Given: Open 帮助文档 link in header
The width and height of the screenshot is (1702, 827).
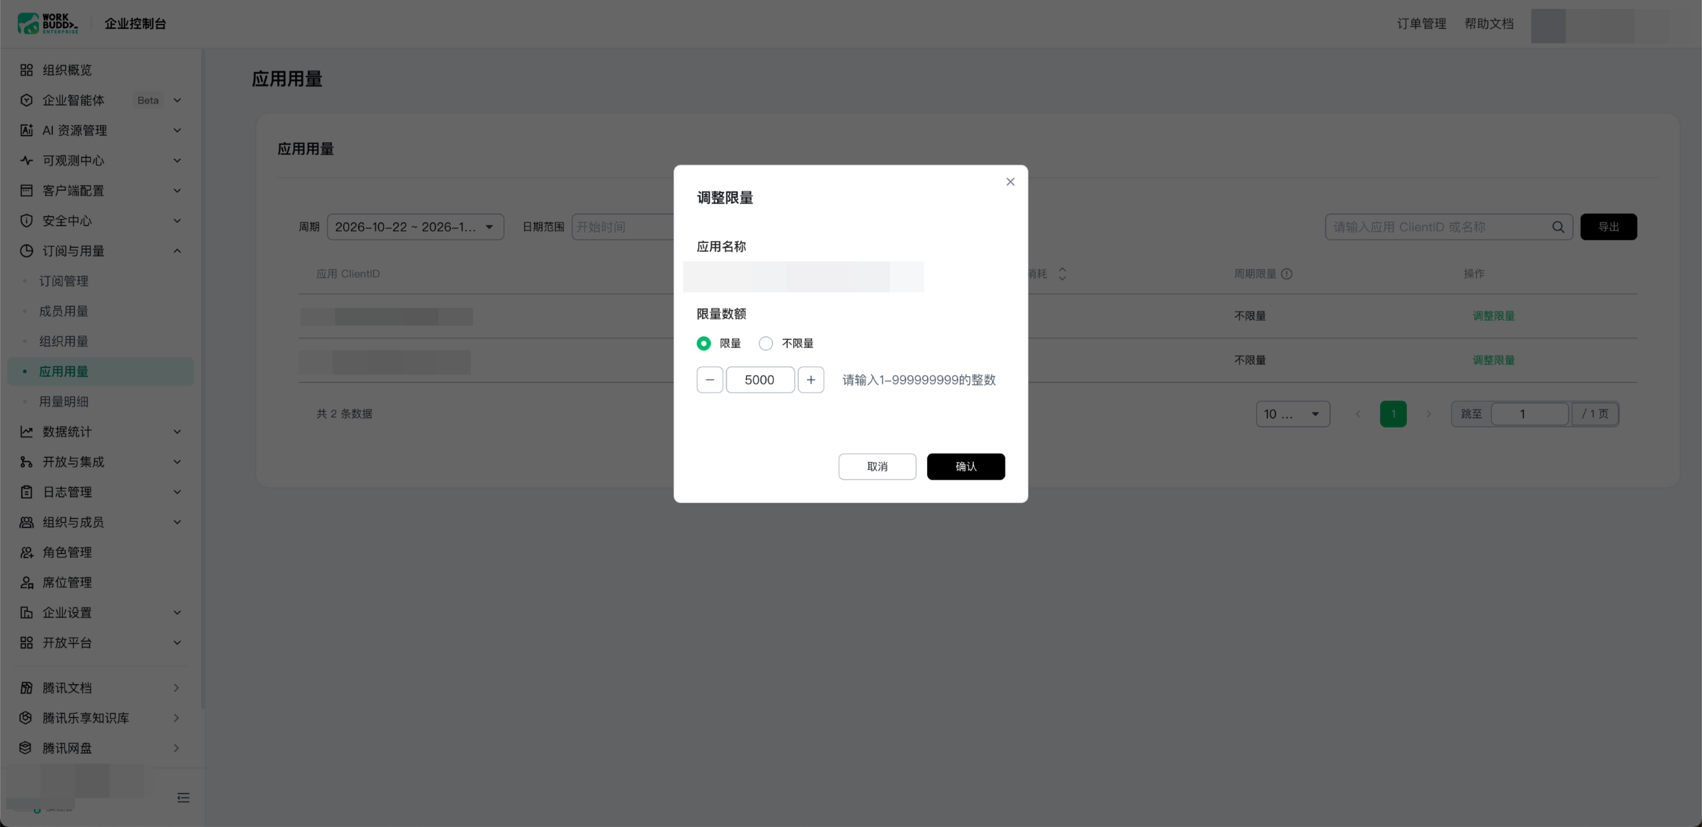Looking at the screenshot, I should (x=1489, y=24).
